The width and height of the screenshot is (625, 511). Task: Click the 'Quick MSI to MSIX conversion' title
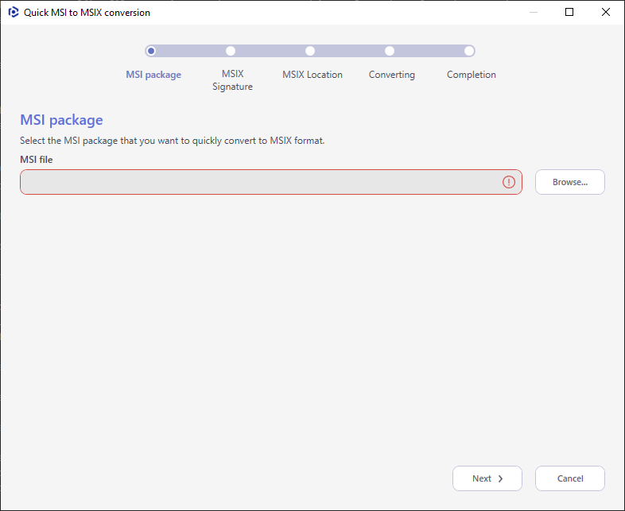pos(87,13)
